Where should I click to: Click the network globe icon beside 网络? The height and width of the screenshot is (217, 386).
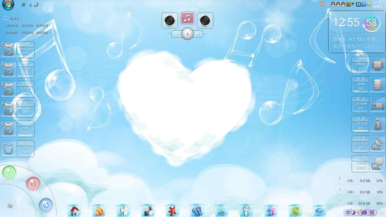tap(378, 164)
